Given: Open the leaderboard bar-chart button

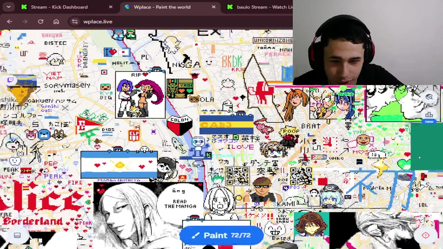Looking at the screenshot, I should [x=429, y=114].
